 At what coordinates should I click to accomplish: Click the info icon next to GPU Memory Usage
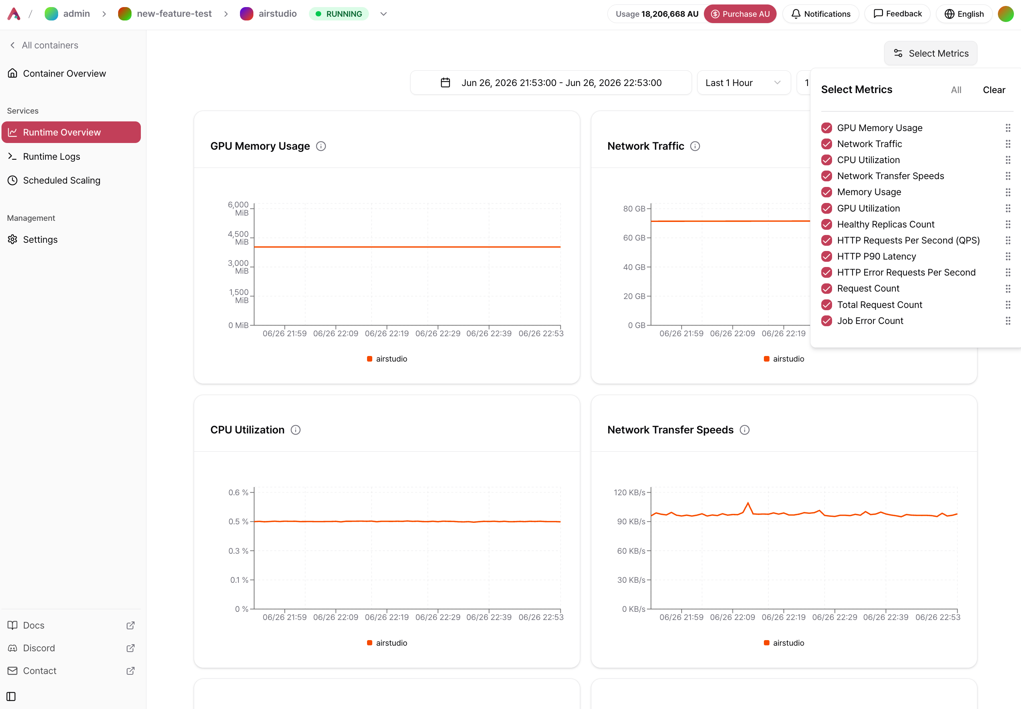tap(321, 146)
